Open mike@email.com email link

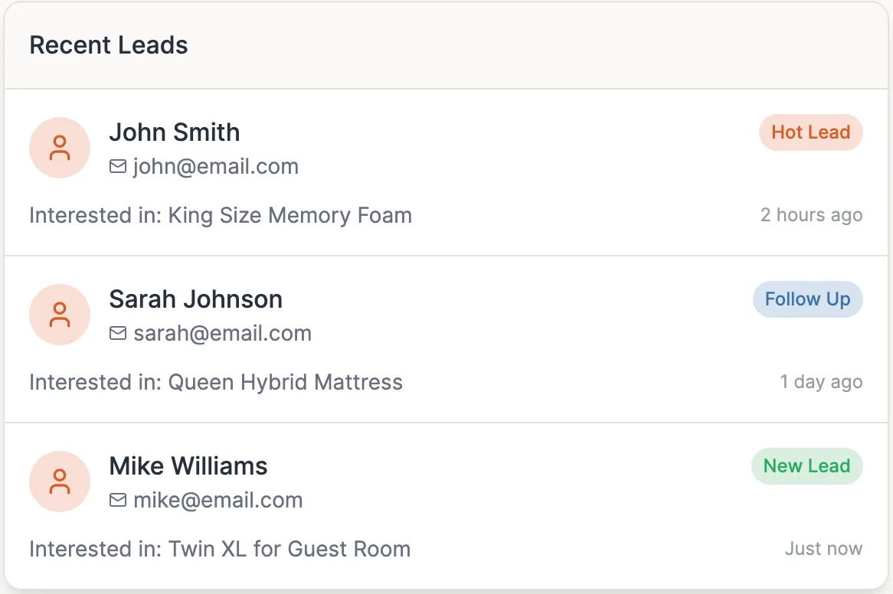(218, 501)
